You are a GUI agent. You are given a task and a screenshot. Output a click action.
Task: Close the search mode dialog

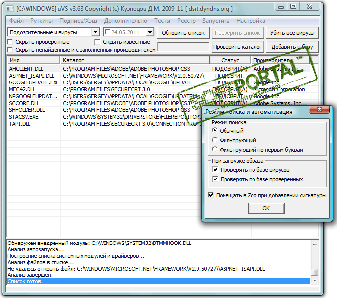click(x=319, y=110)
